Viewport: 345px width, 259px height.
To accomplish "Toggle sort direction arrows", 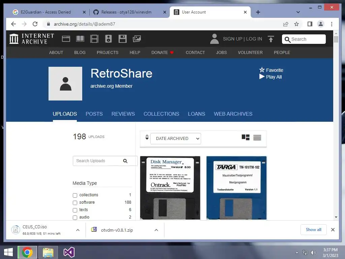I will point(147,137).
